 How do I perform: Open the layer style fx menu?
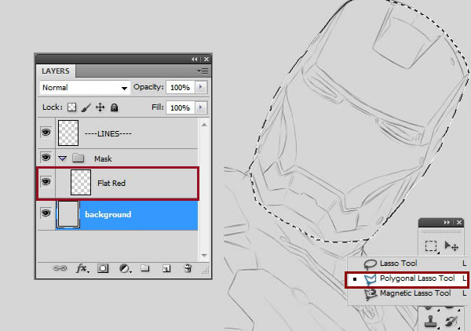(x=82, y=268)
